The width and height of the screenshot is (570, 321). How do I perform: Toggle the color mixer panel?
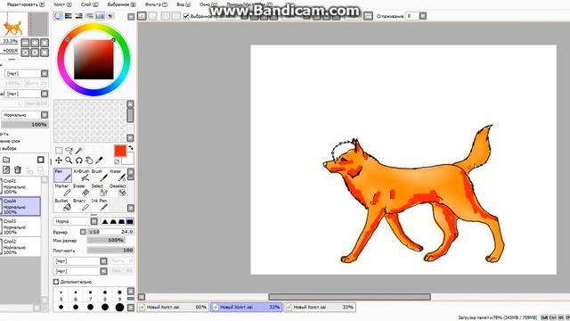click(x=89, y=16)
